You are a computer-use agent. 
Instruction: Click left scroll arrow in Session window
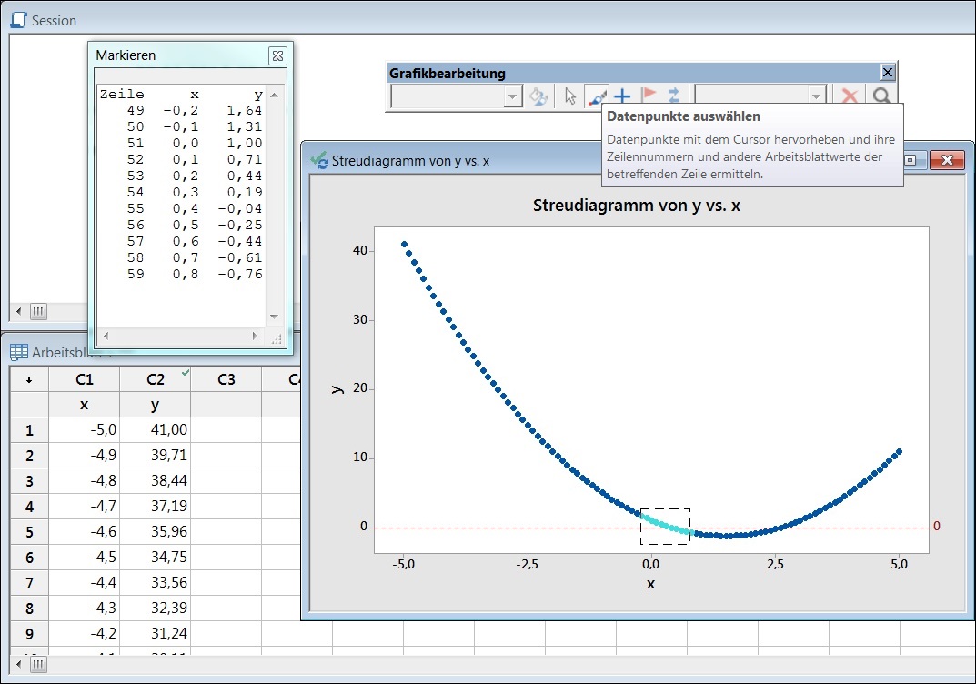click(x=19, y=311)
